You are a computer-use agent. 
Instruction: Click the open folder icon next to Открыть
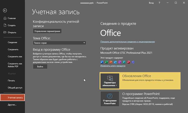(5, 32)
